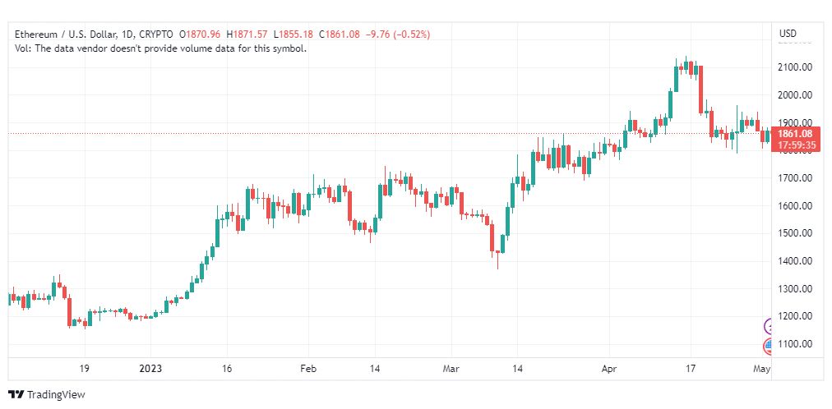Click the volume data unavailable notice
The height and width of the screenshot is (409, 832).
[x=160, y=48]
